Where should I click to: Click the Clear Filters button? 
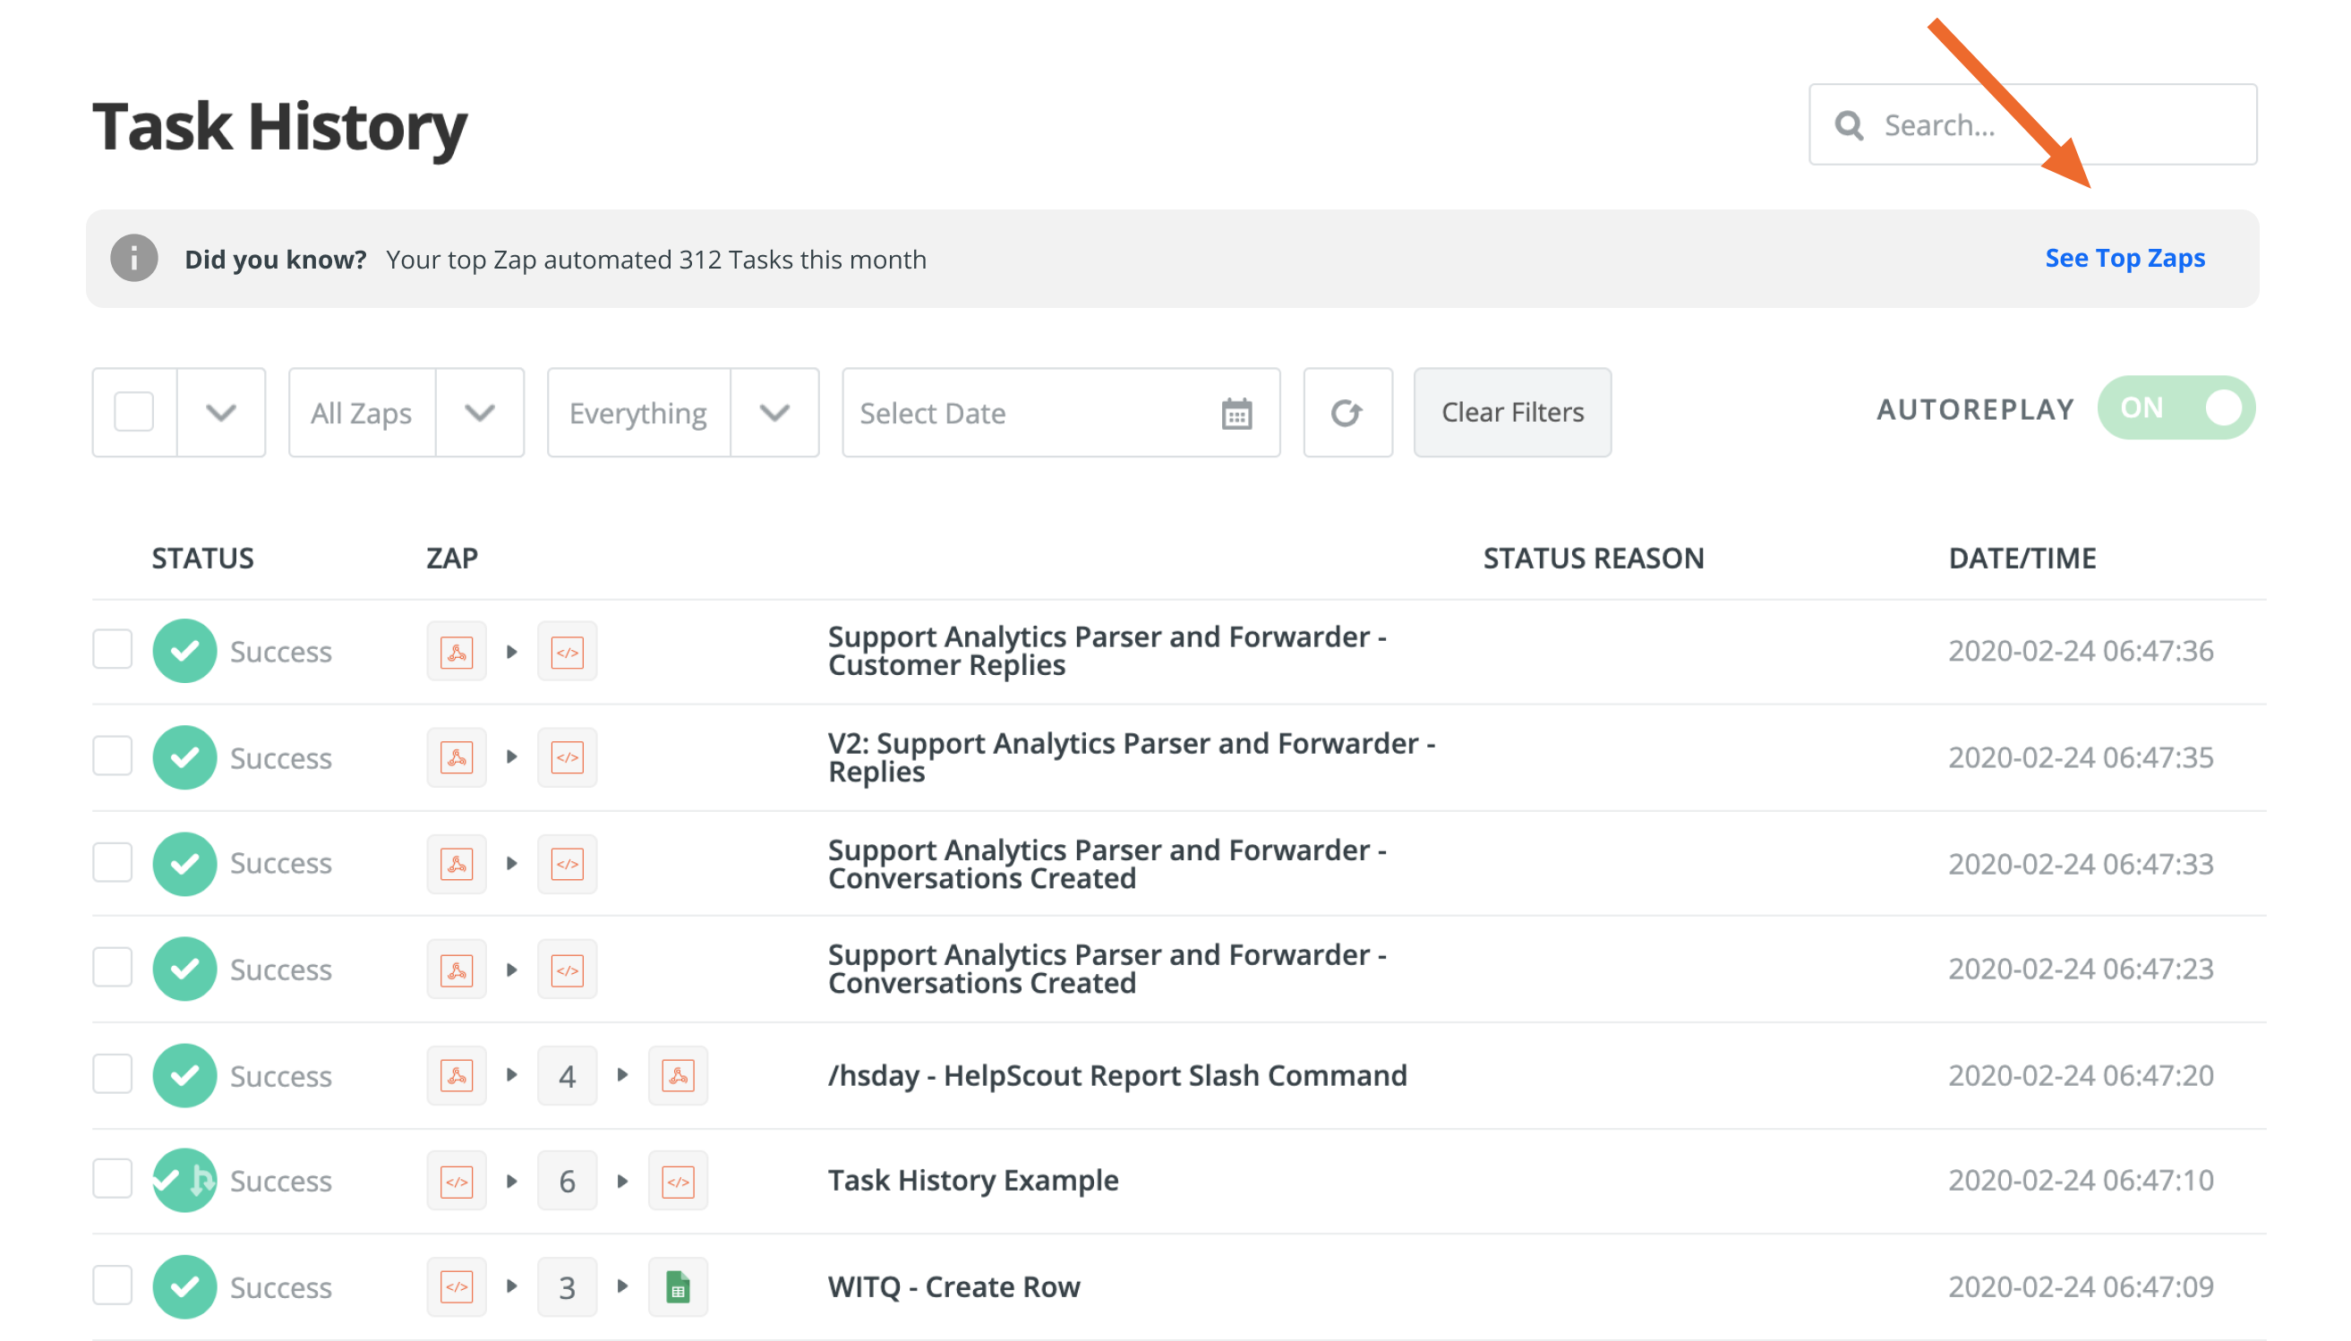click(1512, 413)
